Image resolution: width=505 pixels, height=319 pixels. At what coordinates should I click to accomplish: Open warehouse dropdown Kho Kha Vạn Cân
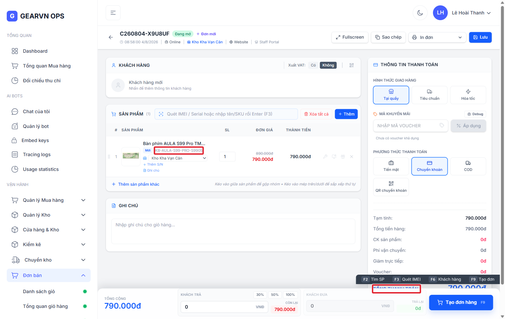click(x=178, y=158)
